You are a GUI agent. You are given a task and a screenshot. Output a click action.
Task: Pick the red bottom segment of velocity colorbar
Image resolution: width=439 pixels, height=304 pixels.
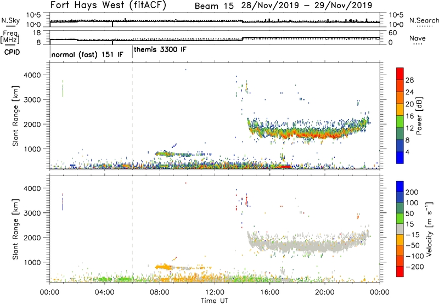click(400, 272)
